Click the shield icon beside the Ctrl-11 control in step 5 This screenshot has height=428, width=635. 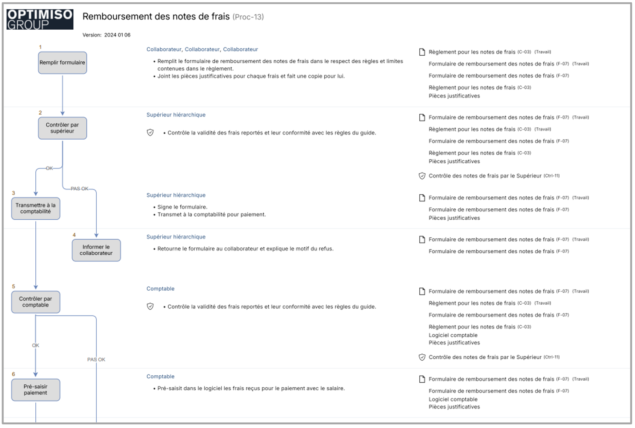click(422, 357)
